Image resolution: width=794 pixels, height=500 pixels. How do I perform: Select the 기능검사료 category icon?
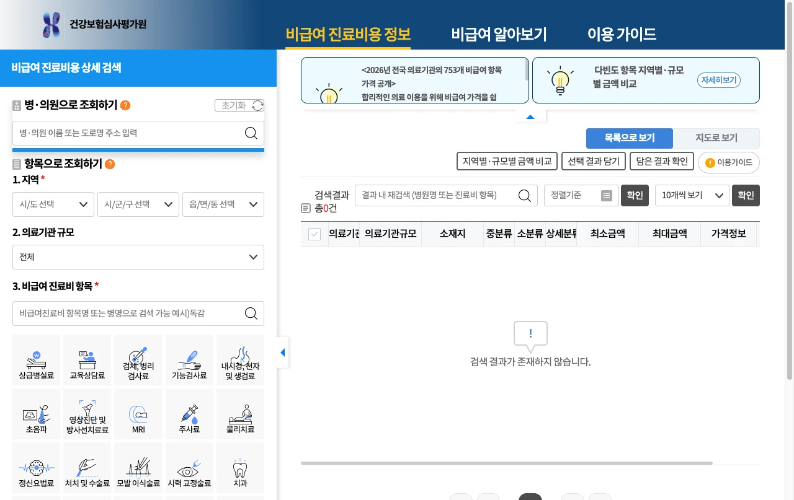189,360
